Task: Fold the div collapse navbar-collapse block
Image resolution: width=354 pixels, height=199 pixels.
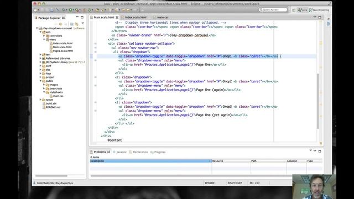Action: click(x=96, y=44)
